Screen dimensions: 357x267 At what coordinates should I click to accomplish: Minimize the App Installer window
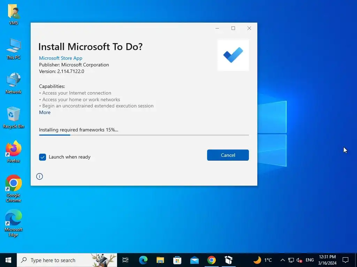tap(217, 28)
